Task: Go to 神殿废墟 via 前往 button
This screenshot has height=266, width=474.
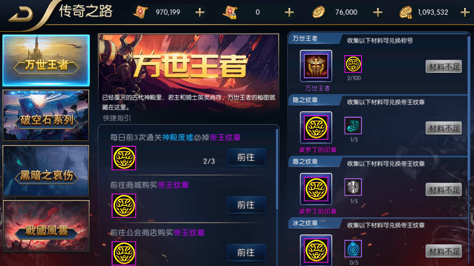Action: click(246, 157)
